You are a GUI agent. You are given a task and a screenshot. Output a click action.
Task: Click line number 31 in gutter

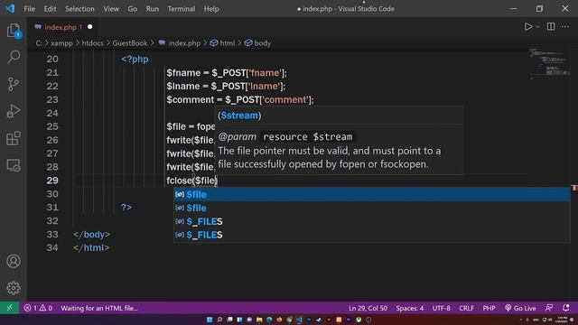[x=52, y=208]
